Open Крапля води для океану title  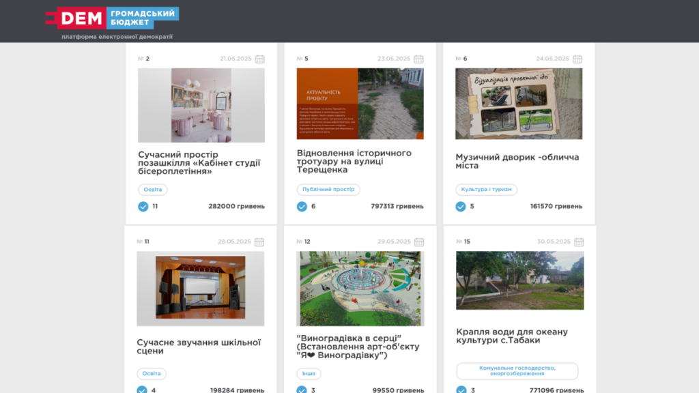(511, 336)
